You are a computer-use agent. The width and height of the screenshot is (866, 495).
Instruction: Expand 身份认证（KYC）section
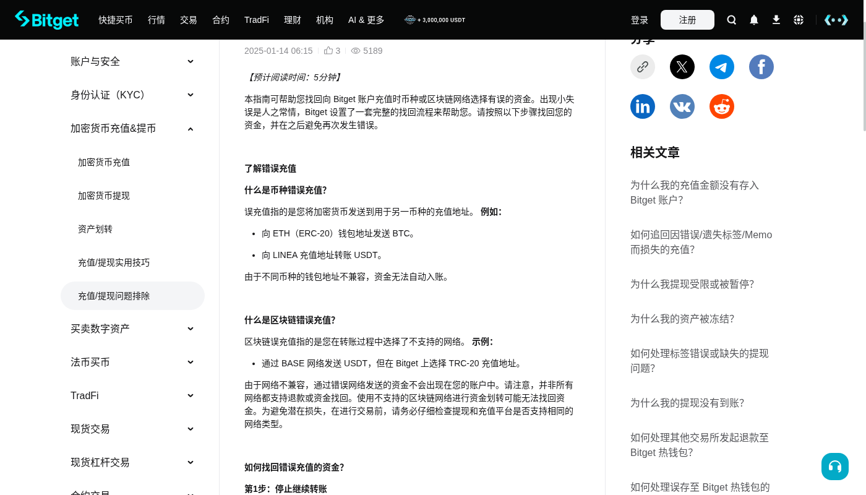tap(132, 95)
